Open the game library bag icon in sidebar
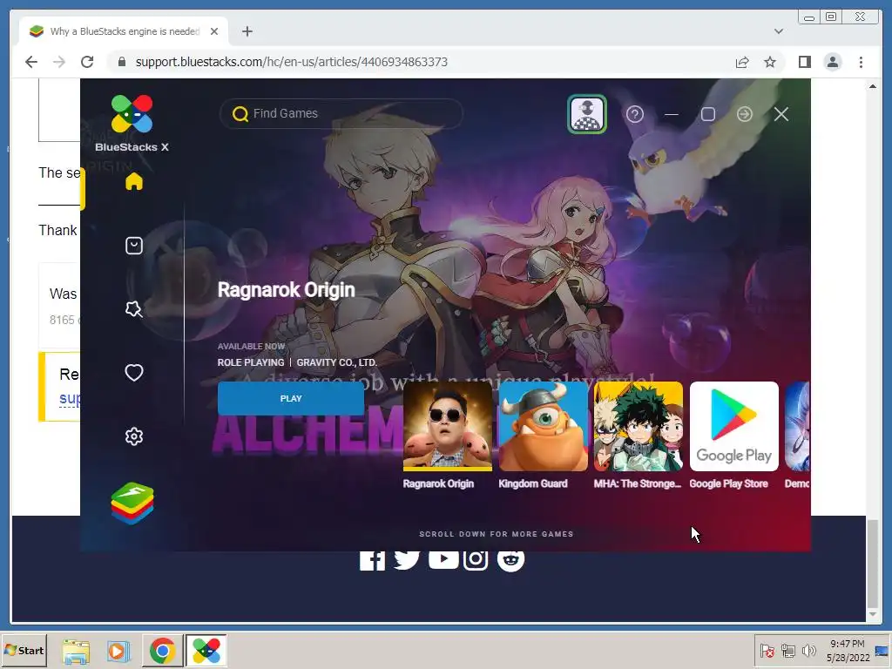Viewport: 892px width, 669px height. point(133,246)
